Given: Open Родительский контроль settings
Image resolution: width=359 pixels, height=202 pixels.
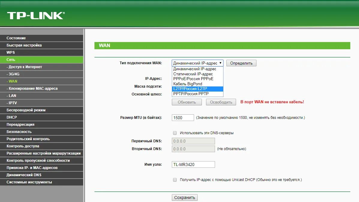Looking at the screenshot, I should click(41, 139).
